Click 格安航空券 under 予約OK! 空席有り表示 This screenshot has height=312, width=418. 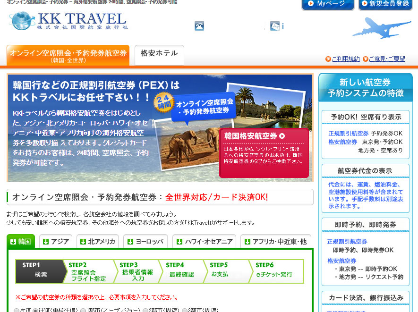pyautogui.click(x=343, y=142)
